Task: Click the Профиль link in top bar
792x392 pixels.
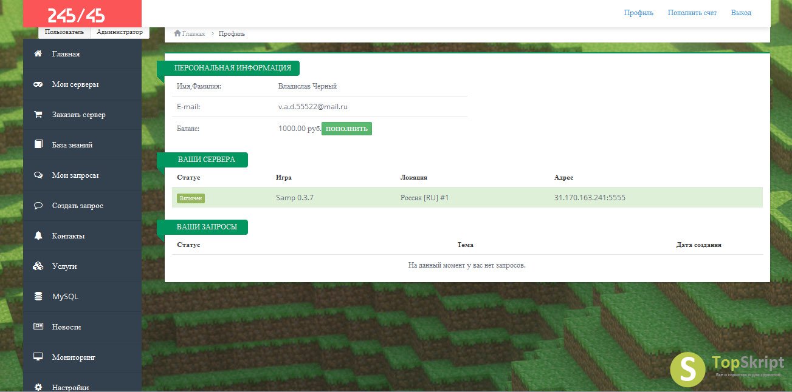Action: tap(639, 13)
